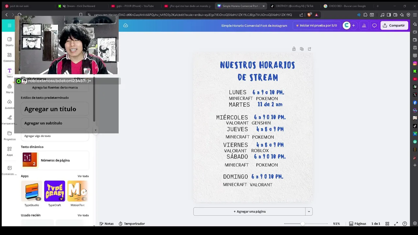Click the user avatar in Canva header
This screenshot has height=235, width=418.
(x=346, y=25)
